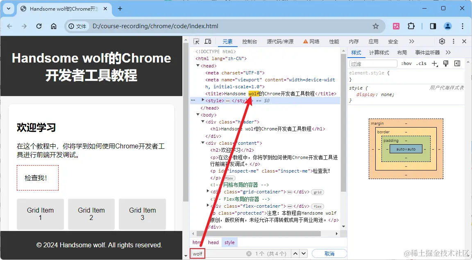Viewport: 472px width, 260px height.
Task: Click style in the breadcrumb bar
Action: coord(229,242)
